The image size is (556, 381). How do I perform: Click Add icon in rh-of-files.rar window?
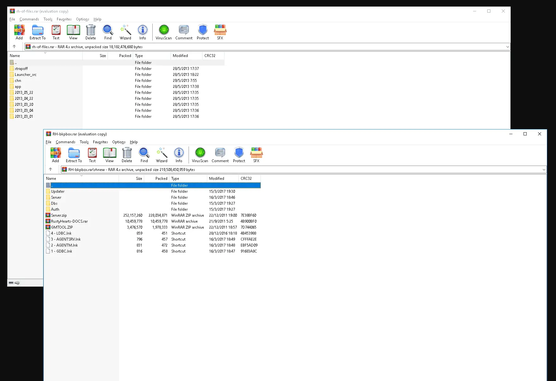click(x=19, y=32)
